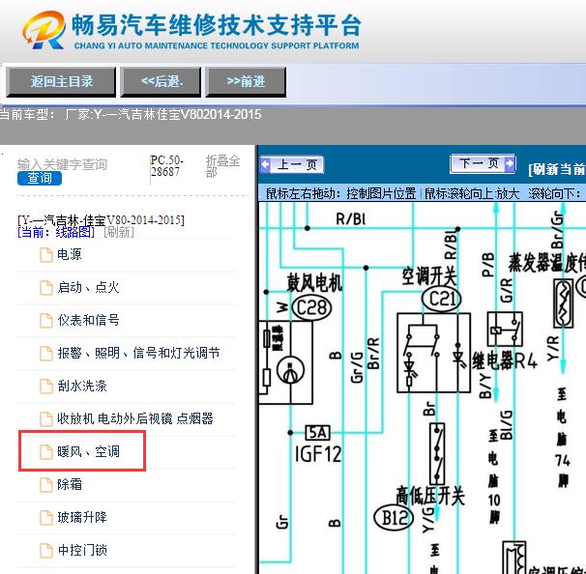The height and width of the screenshot is (574, 586).
Task: Open the 启动、点火 tree entry
Action: (88, 288)
